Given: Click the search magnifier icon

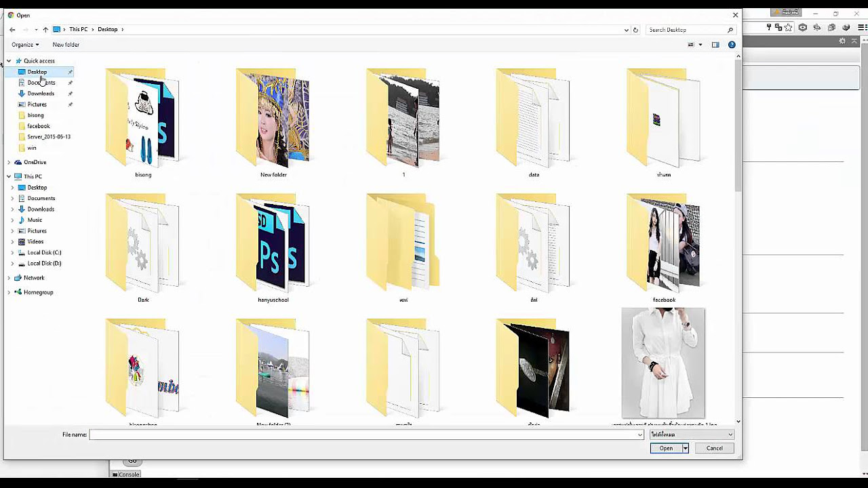Looking at the screenshot, I should click(730, 30).
